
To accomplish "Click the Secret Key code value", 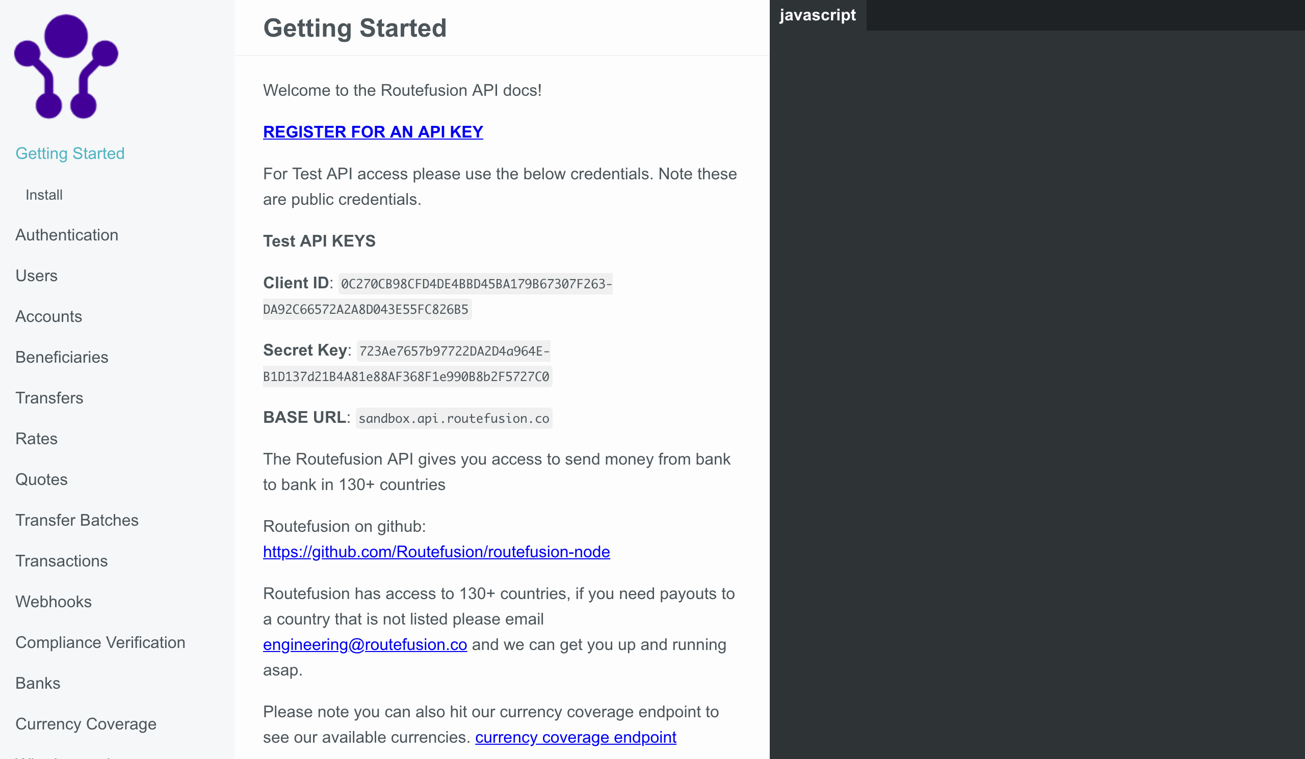I will 407,364.
